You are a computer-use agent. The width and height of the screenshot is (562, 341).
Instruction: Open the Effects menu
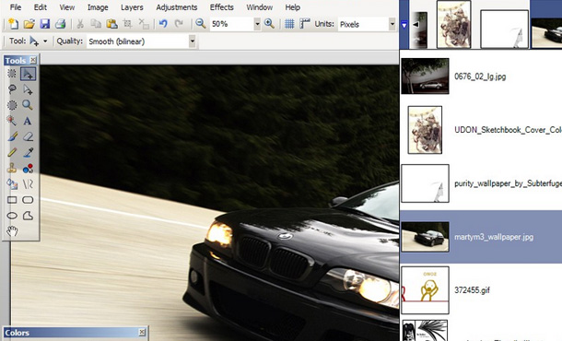pyautogui.click(x=221, y=7)
